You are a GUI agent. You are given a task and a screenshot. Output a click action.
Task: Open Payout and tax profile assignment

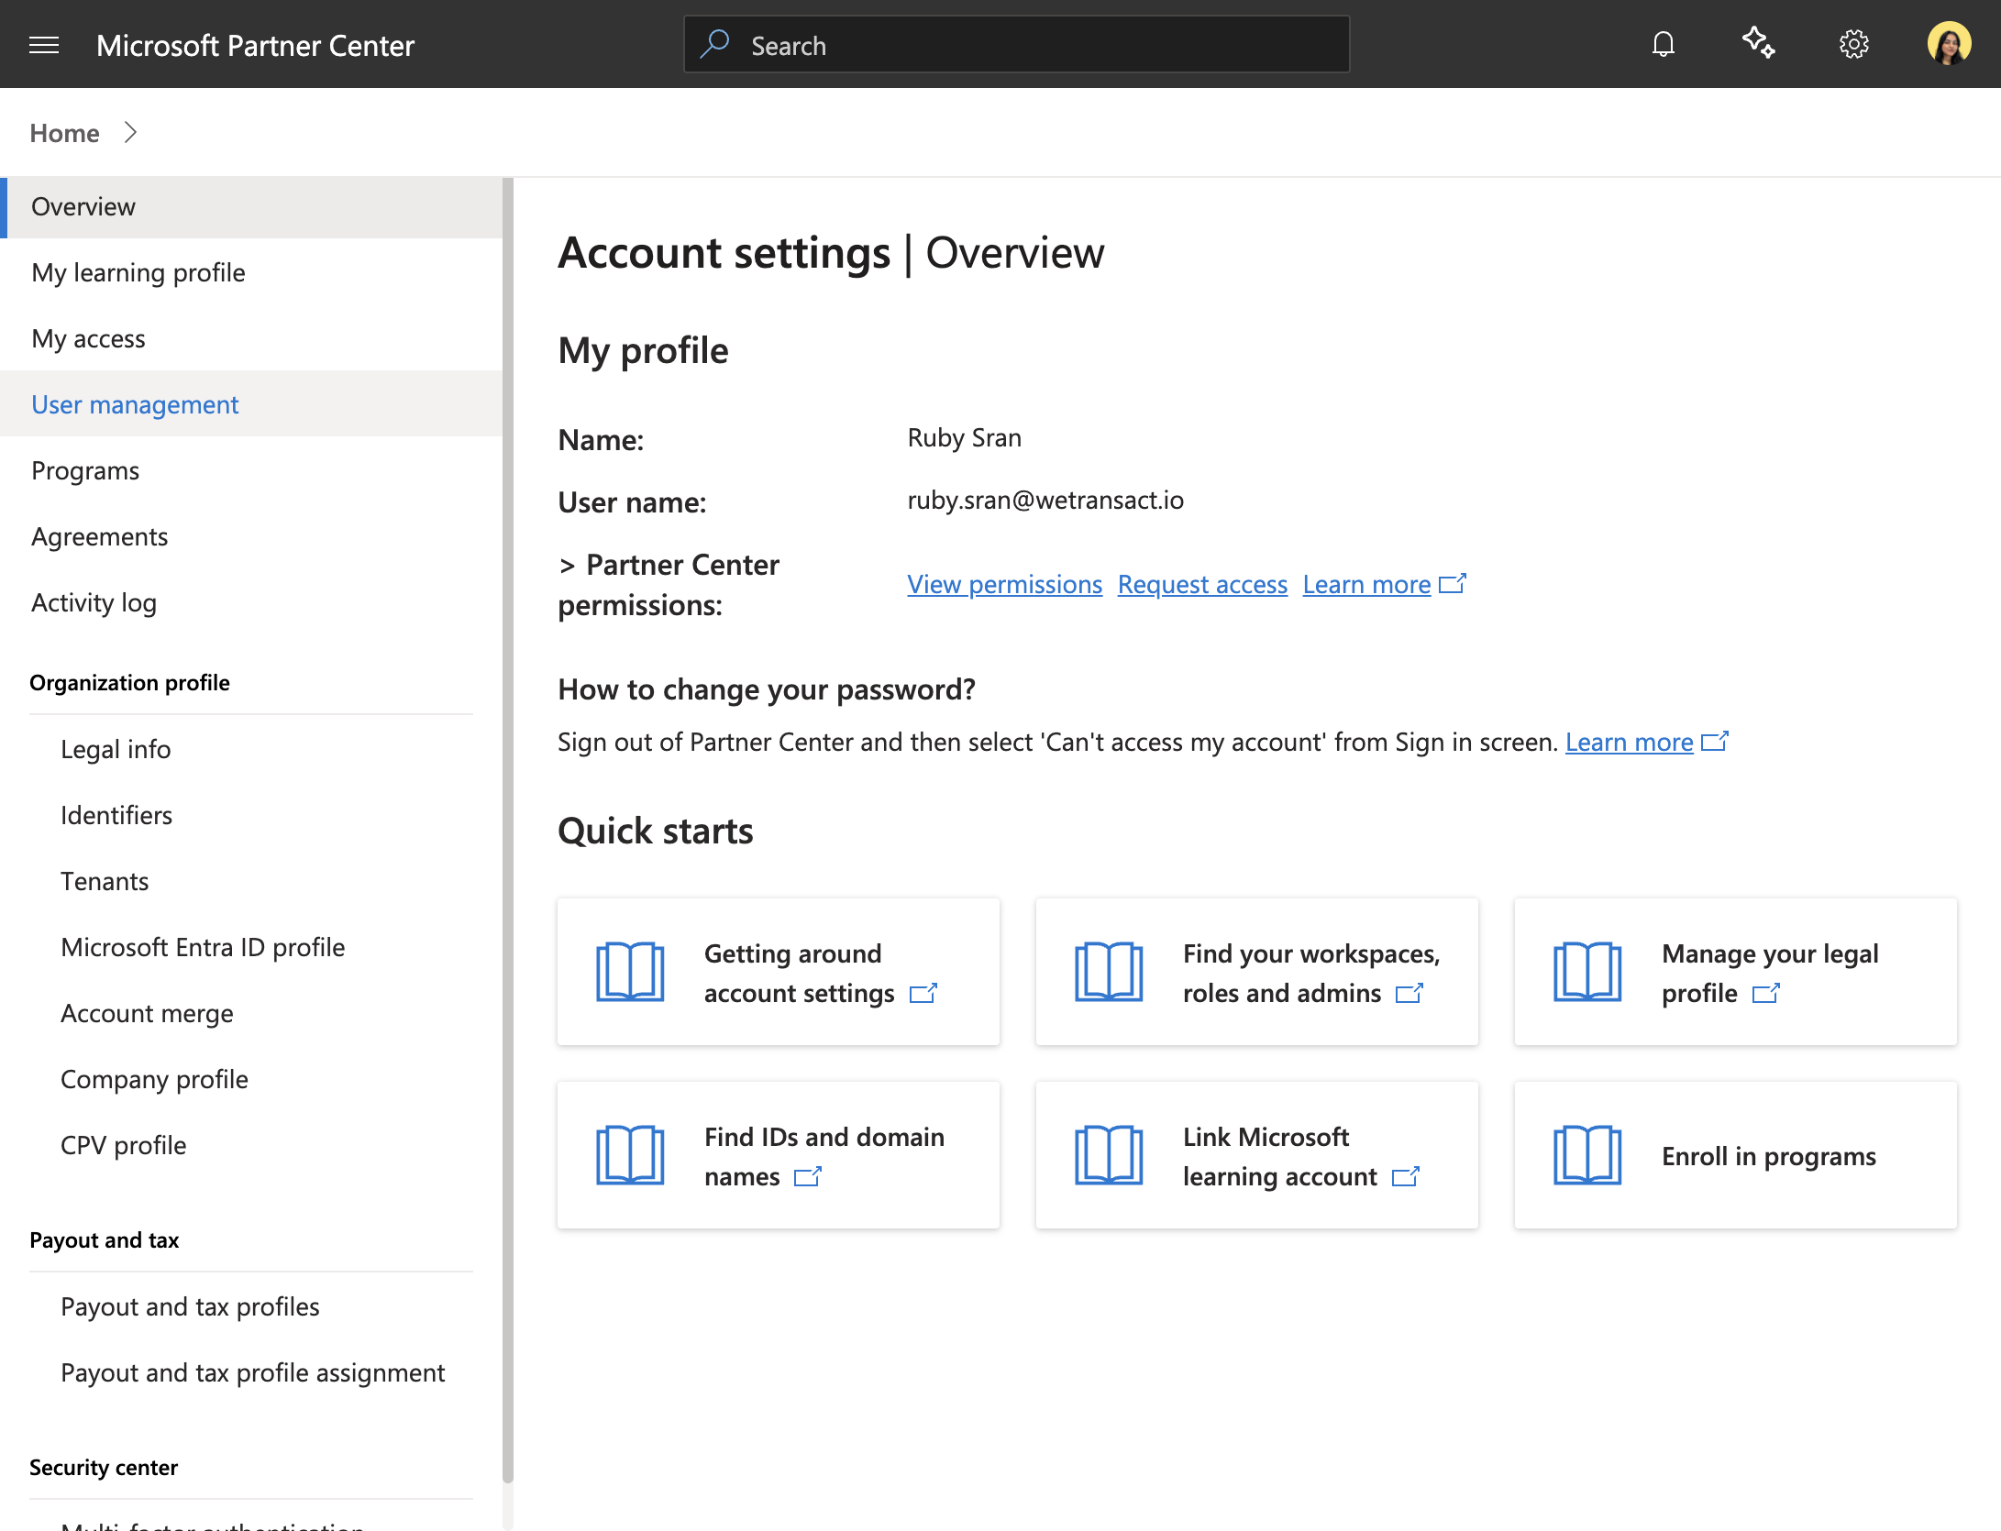coord(251,1372)
